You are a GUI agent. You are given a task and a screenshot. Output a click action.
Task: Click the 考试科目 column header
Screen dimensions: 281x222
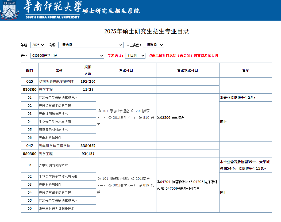126,70
